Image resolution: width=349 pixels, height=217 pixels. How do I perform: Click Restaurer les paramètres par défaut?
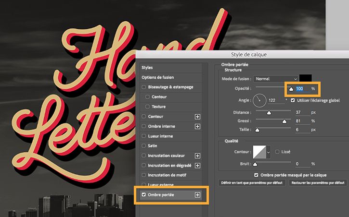(x=318, y=183)
